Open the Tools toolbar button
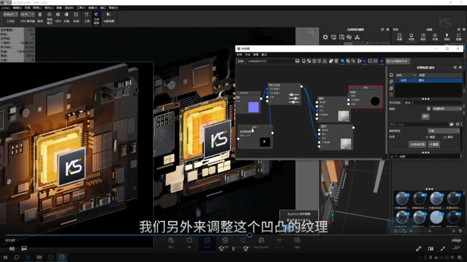The height and width of the screenshot is (262, 467). coord(87,17)
